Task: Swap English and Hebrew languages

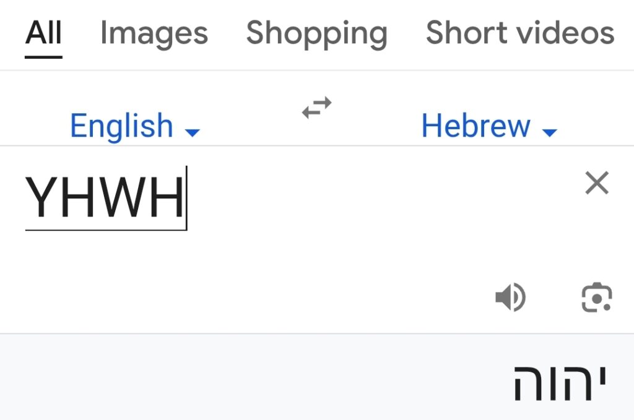Action: point(316,108)
